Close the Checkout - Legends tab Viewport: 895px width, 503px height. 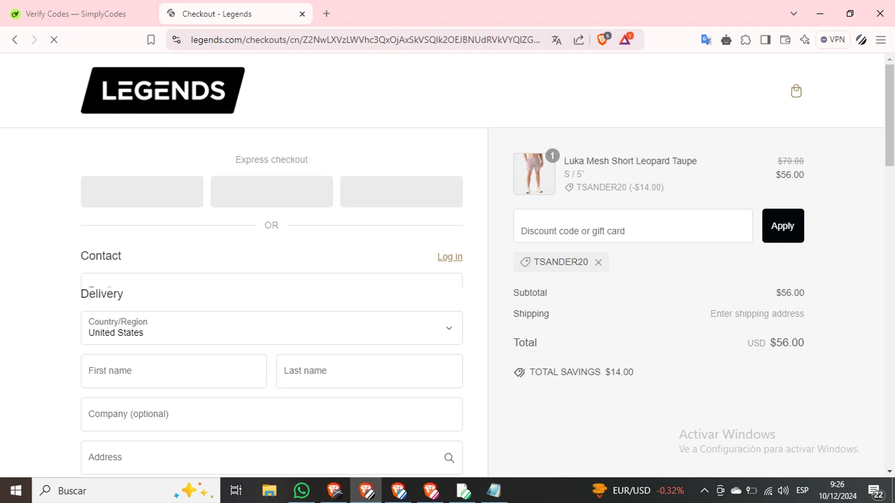[x=303, y=14]
